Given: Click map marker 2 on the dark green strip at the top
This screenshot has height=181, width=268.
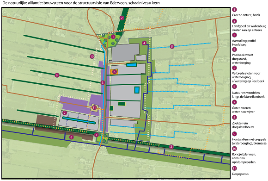Looking at the screenshot, I should (122, 18).
